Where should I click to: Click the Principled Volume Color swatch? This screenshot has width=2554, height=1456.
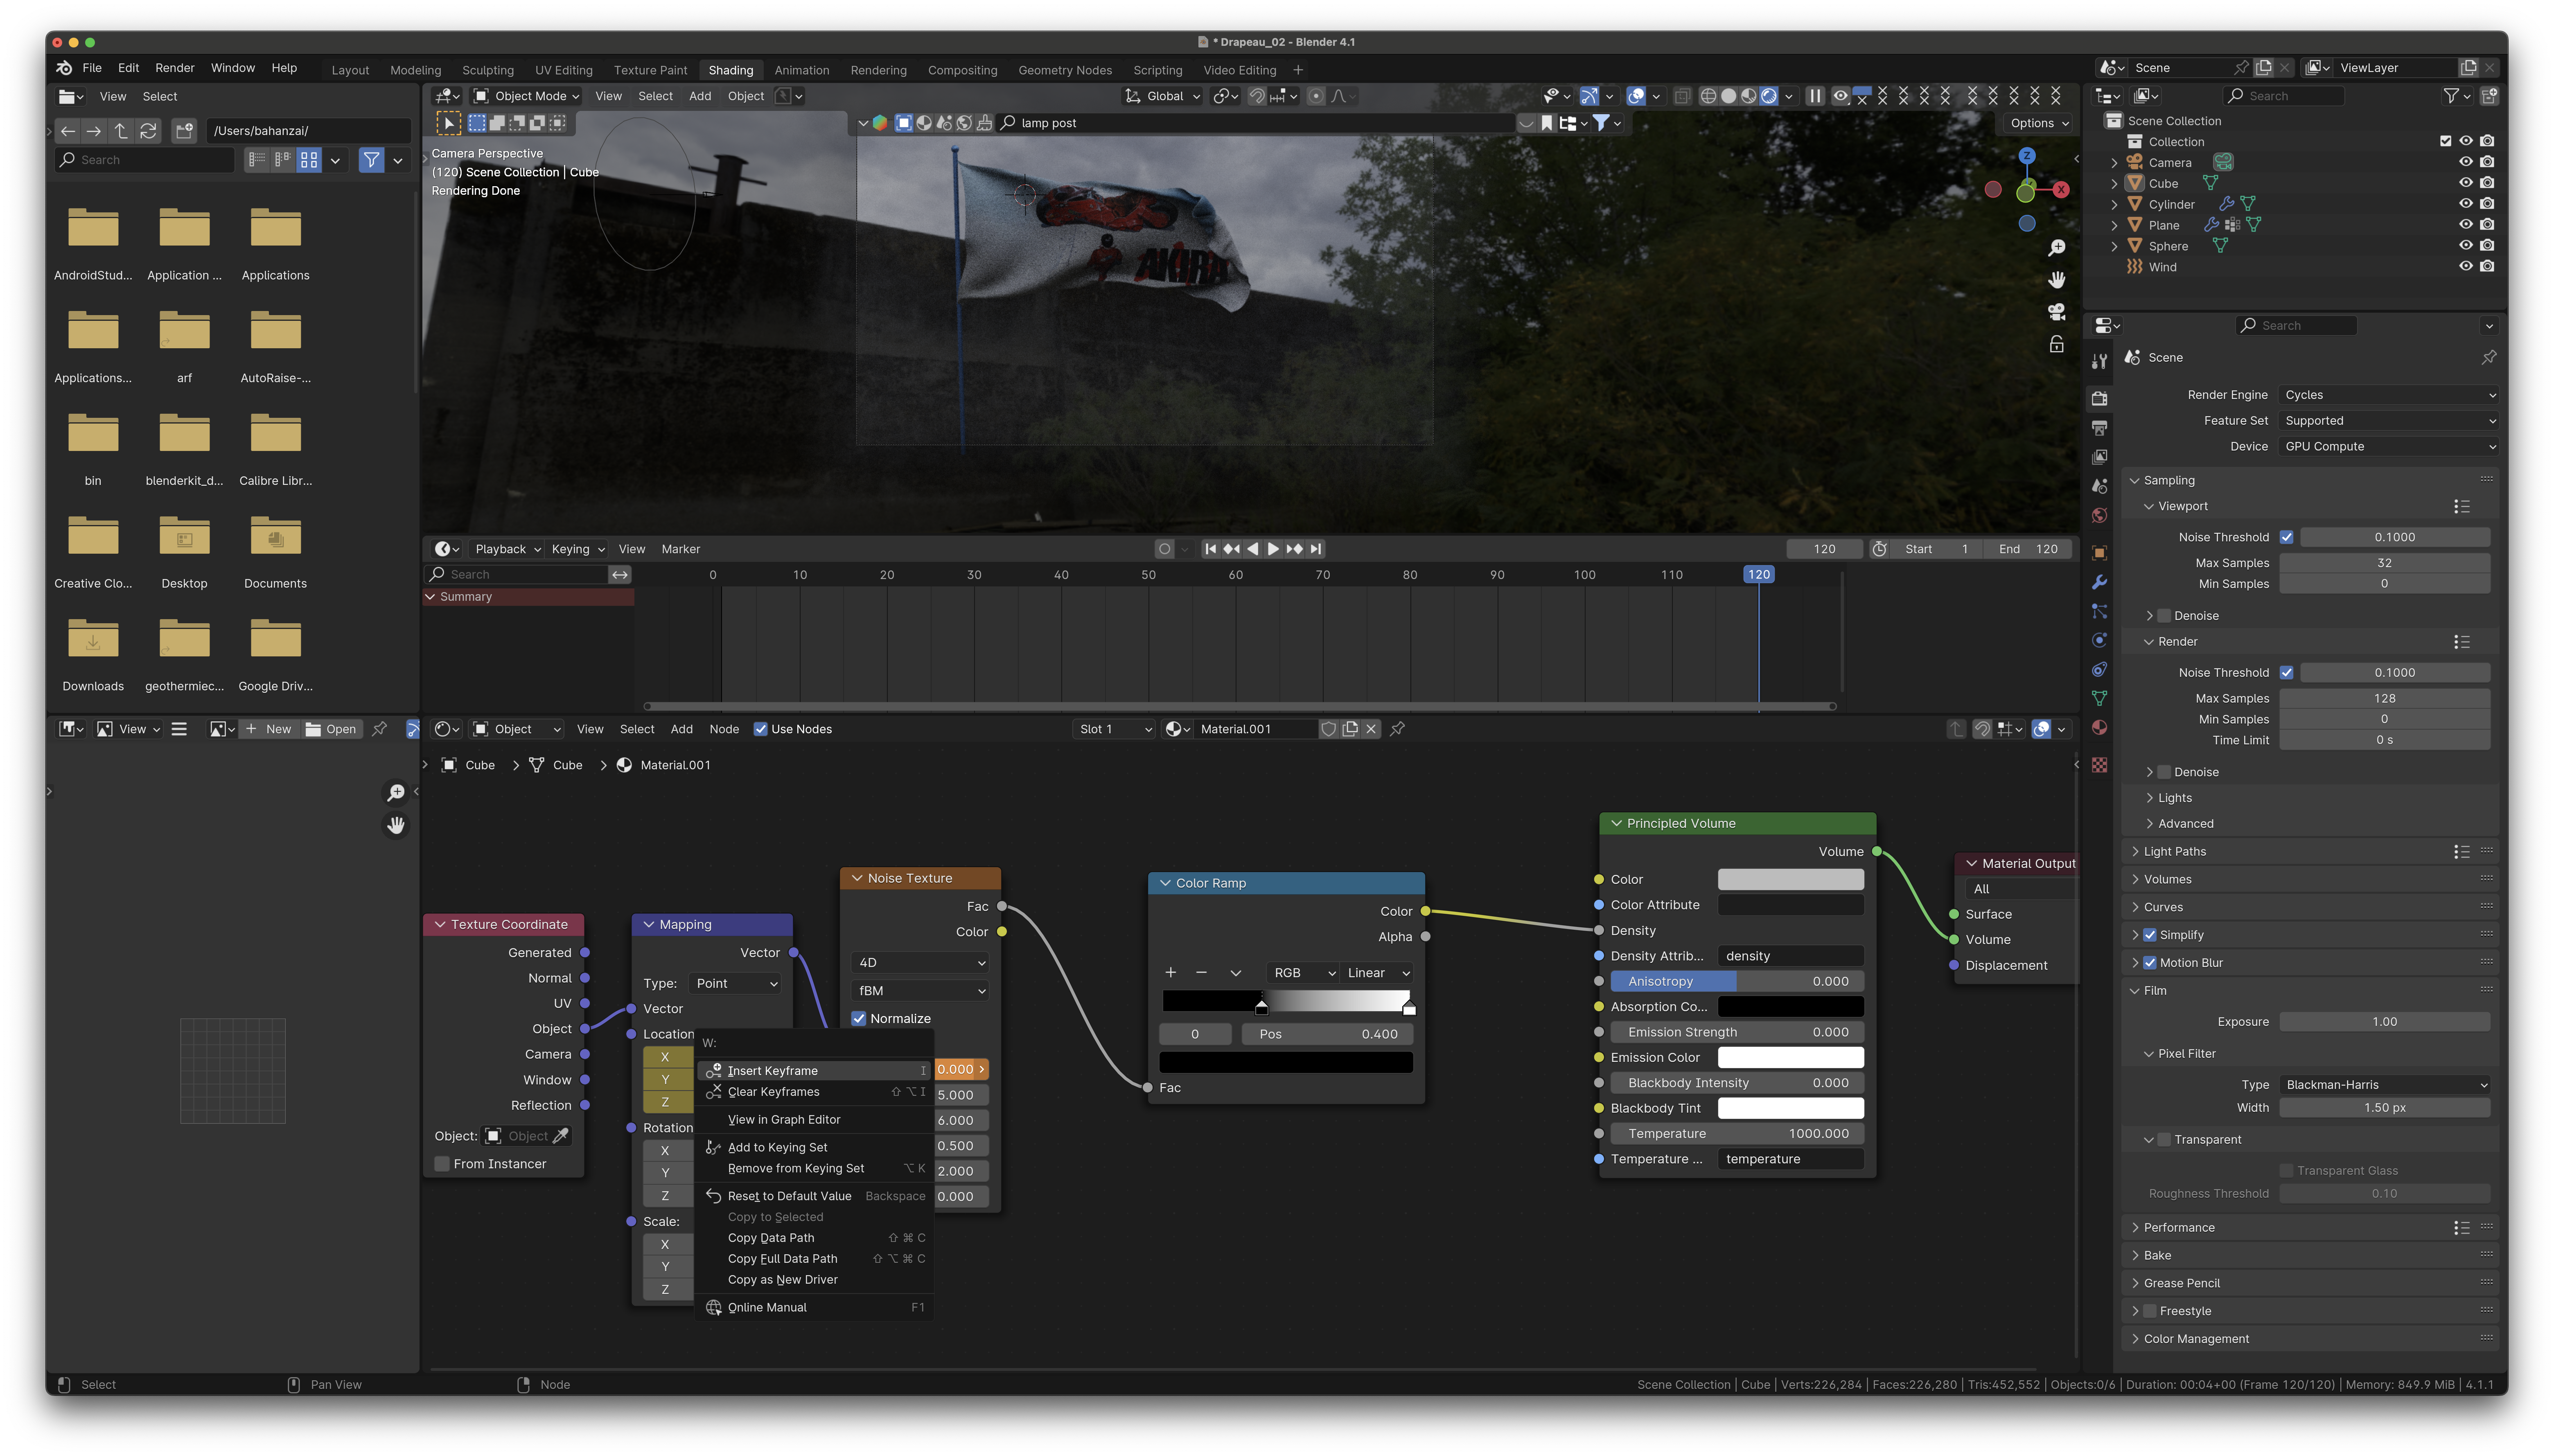click(1790, 880)
